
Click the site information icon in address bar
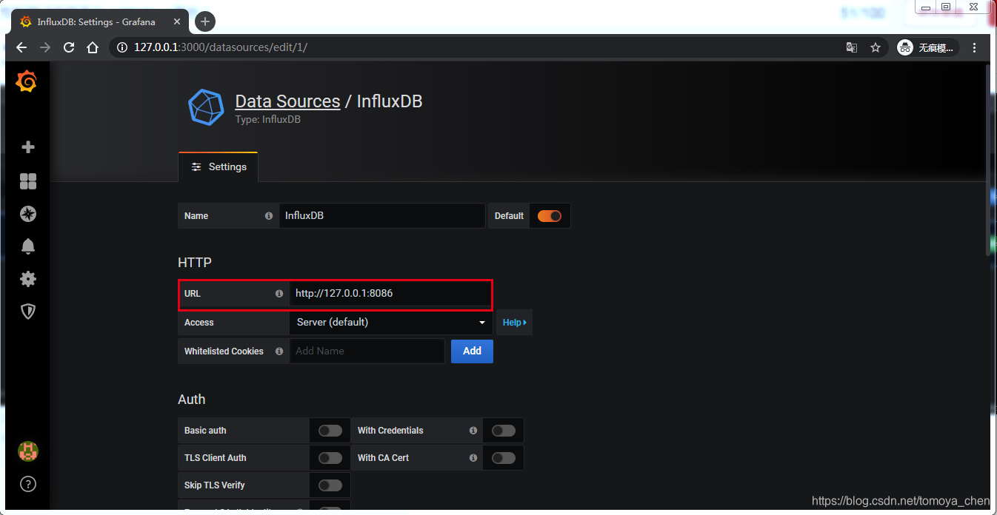[122, 47]
